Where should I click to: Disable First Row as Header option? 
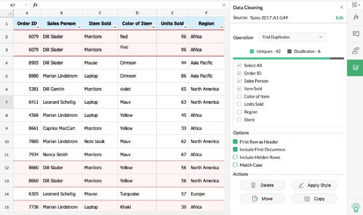235,141
